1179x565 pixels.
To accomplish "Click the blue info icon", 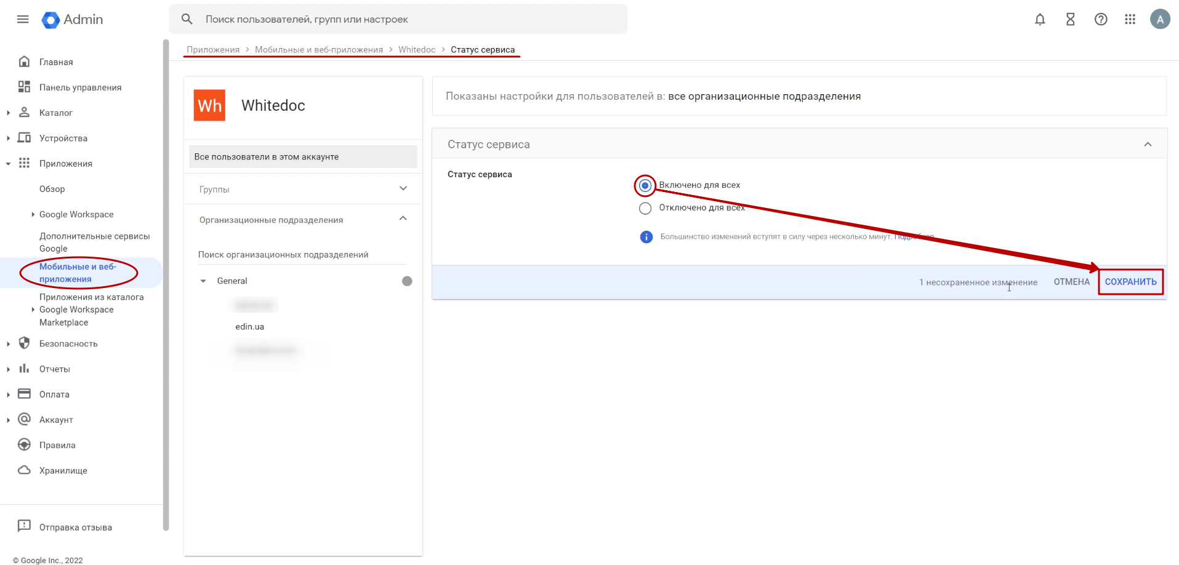I will click(x=646, y=237).
